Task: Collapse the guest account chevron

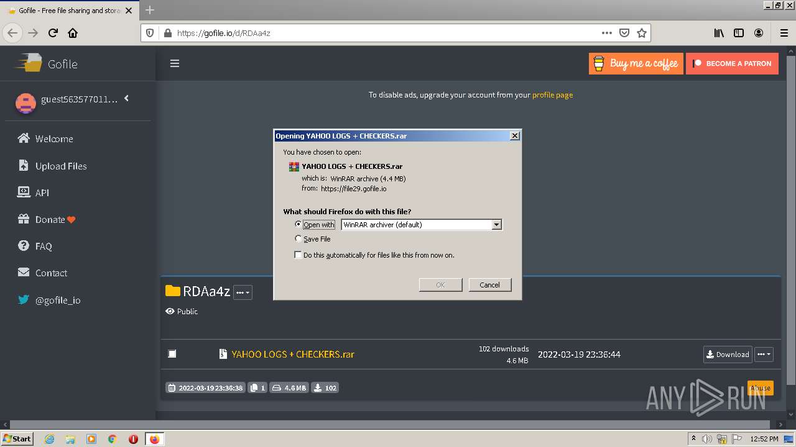Action: click(126, 98)
